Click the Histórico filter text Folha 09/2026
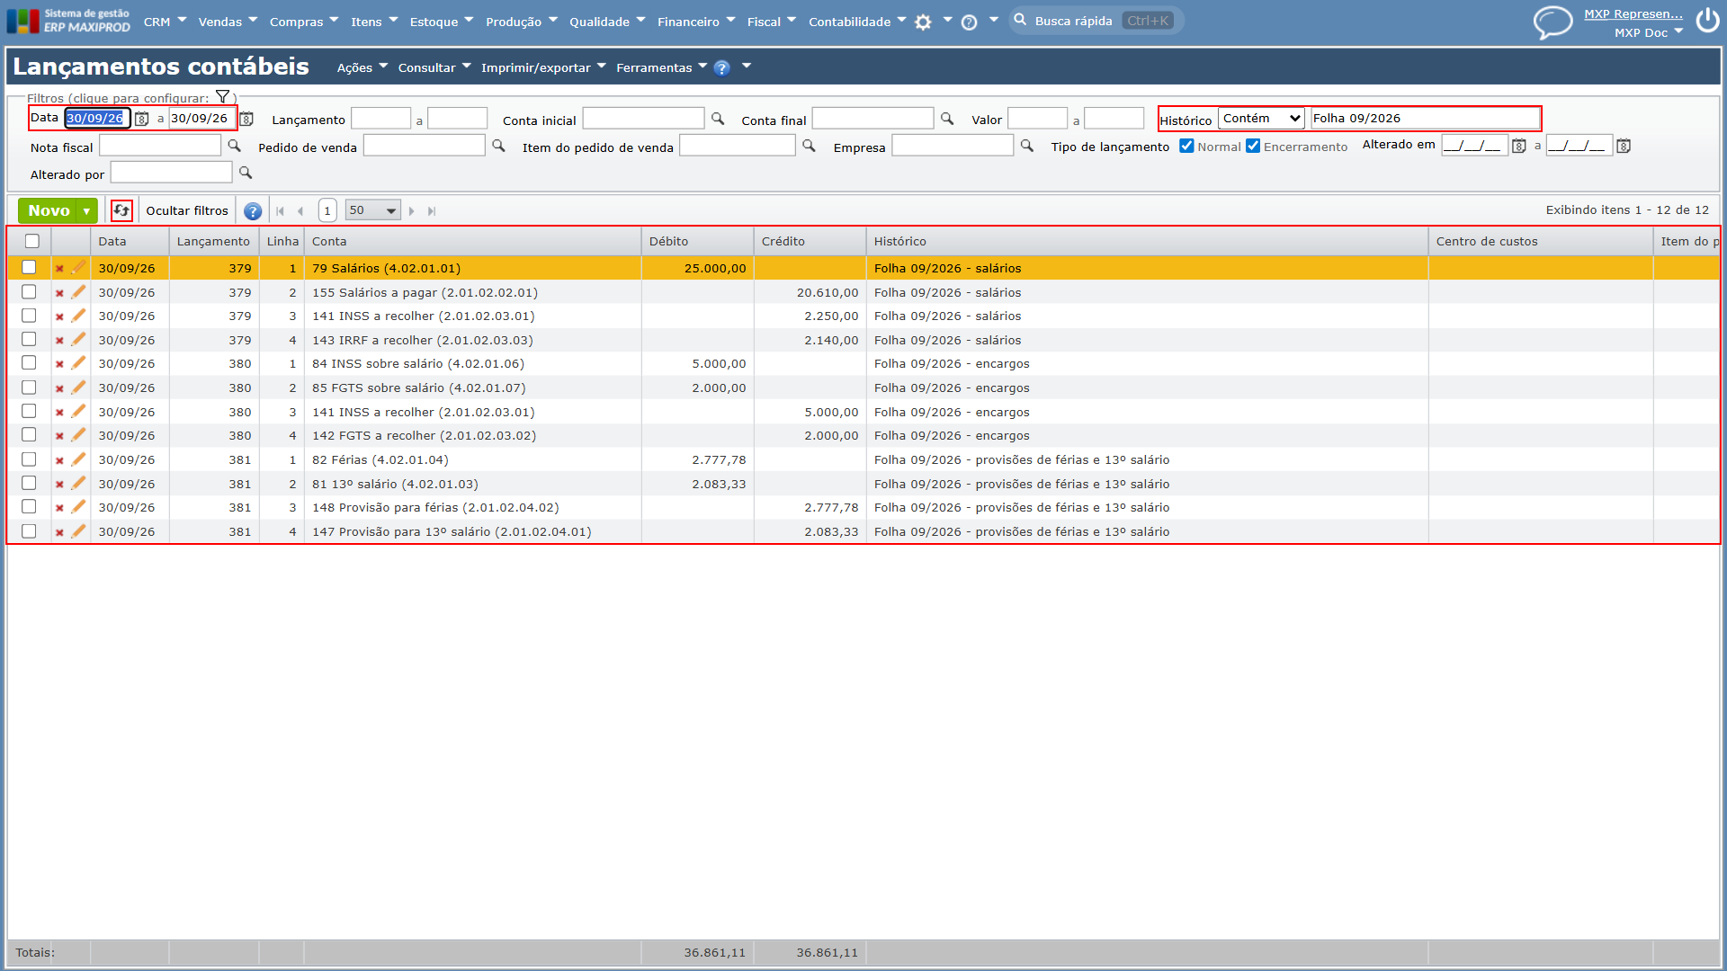 pos(1425,119)
